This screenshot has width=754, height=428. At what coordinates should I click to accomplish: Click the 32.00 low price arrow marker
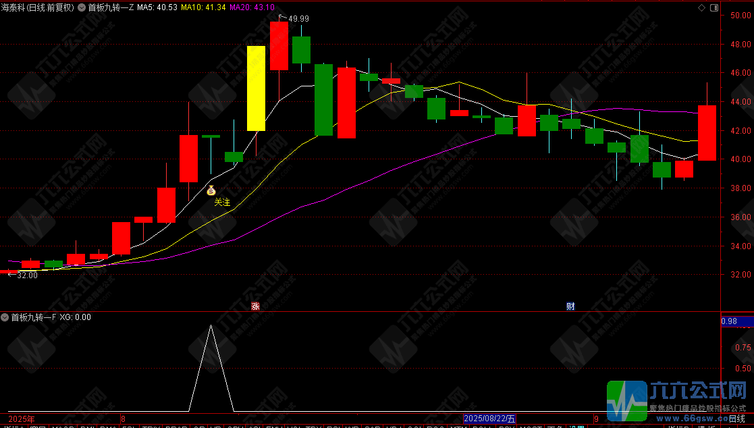click(x=22, y=275)
